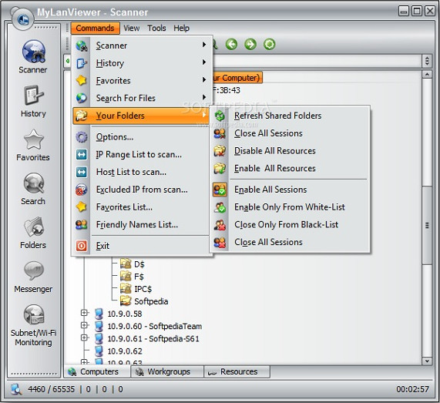Click the Enable Only From White-List icon
Viewport: 440px width, 403px height.
point(220,207)
